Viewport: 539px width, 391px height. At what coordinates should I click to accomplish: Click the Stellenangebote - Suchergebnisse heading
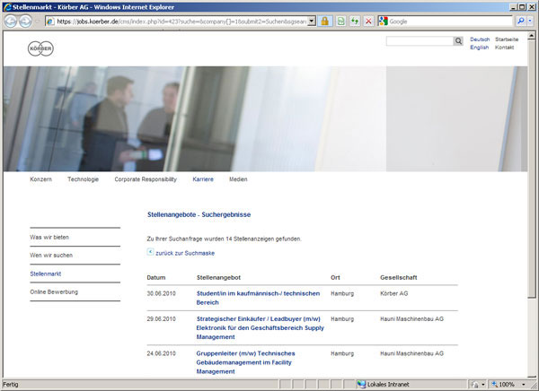coord(199,214)
